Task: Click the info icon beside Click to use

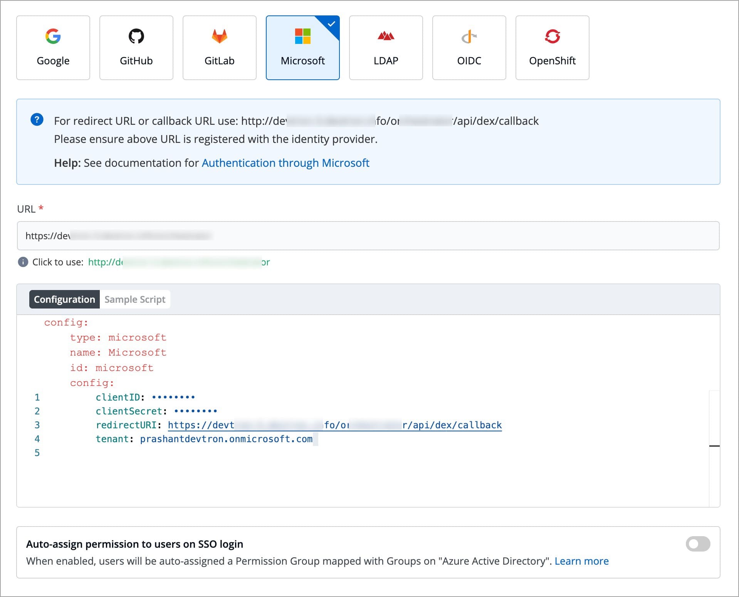Action: (x=23, y=262)
